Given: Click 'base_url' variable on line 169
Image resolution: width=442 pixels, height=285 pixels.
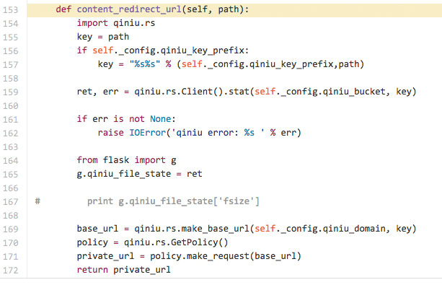Looking at the screenshot, I should point(97,229).
